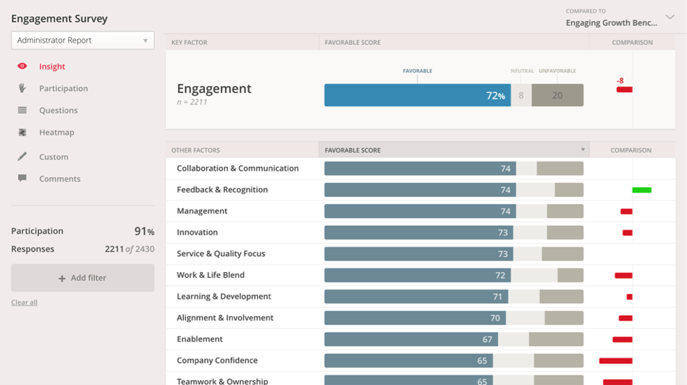This screenshot has width=687, height=385.
Task: Select the Feedback & Recognition factor row
Action: tap(222, 190)
